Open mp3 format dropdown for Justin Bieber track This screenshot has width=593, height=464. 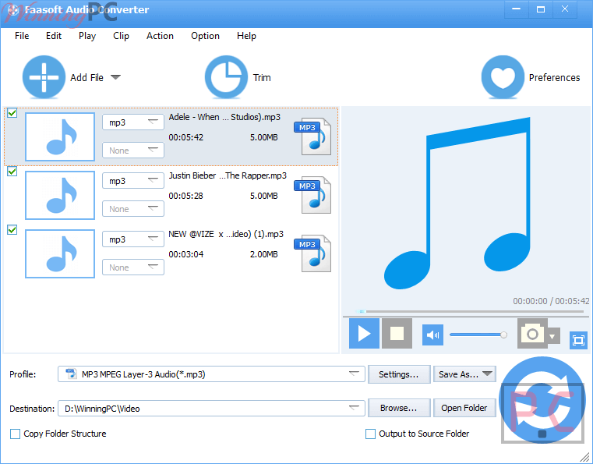click(x=133, y=181)
